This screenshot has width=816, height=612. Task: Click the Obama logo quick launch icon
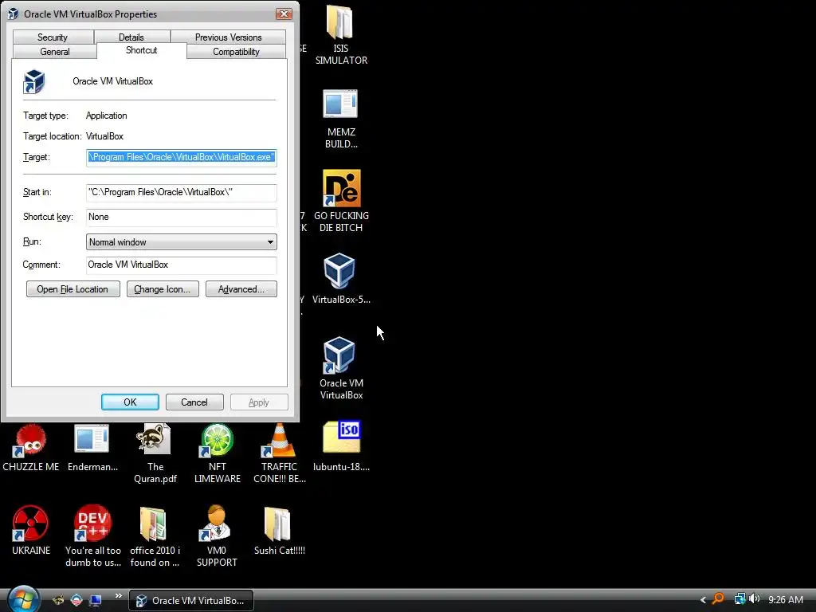coord(76,601)
